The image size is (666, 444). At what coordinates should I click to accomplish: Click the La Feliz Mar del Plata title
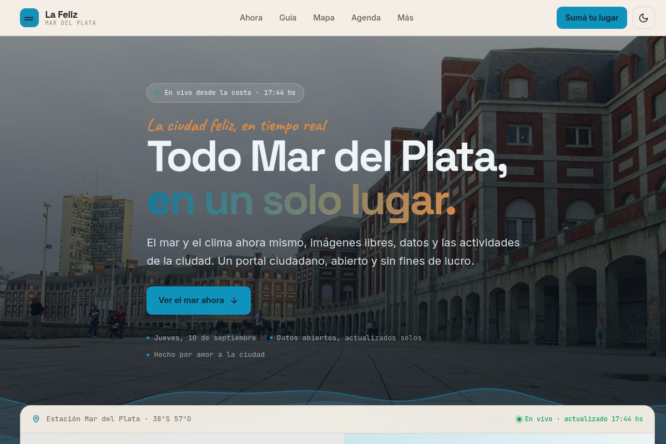pos(70,18)
